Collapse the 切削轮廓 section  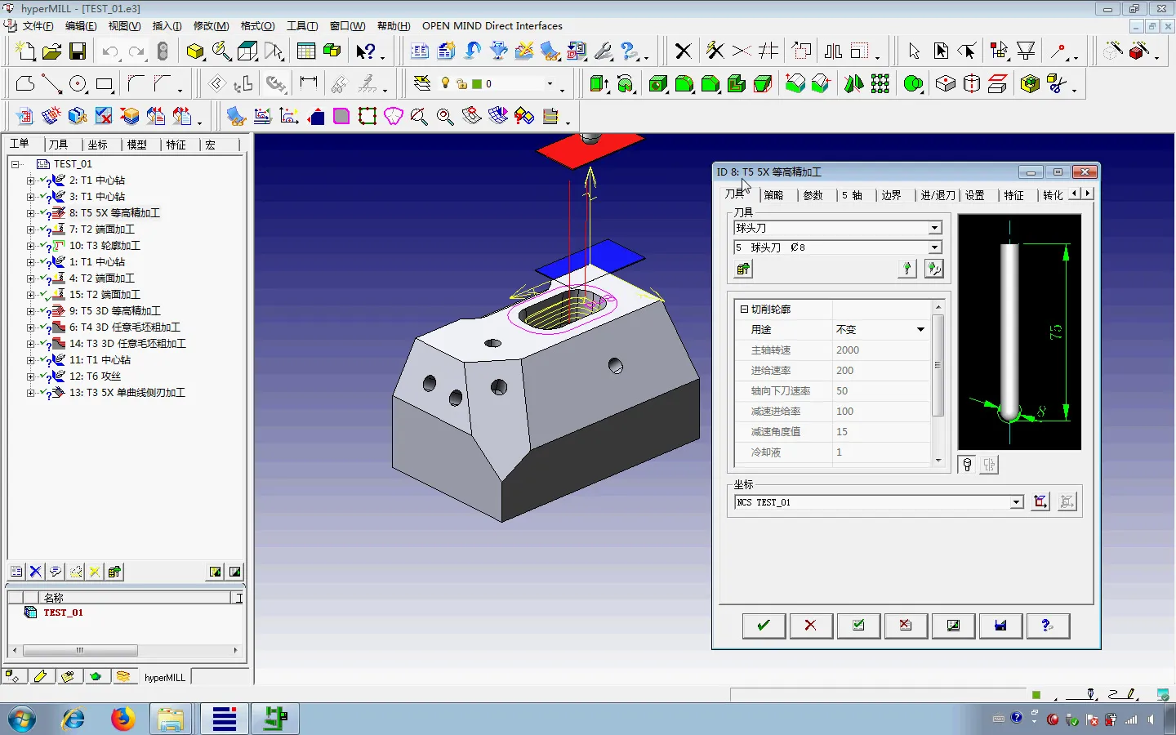click(744, 310)
